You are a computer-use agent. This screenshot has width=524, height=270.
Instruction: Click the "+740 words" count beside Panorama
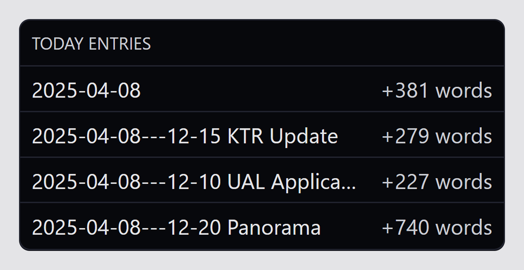tap(437, 226)
